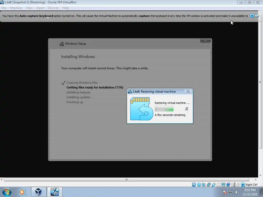Image resolution: width=263 pixels, height=197 pixels.
Task: Close the Lite8 Restoring virtual machine dialog
Action: [x=188, y=92]
